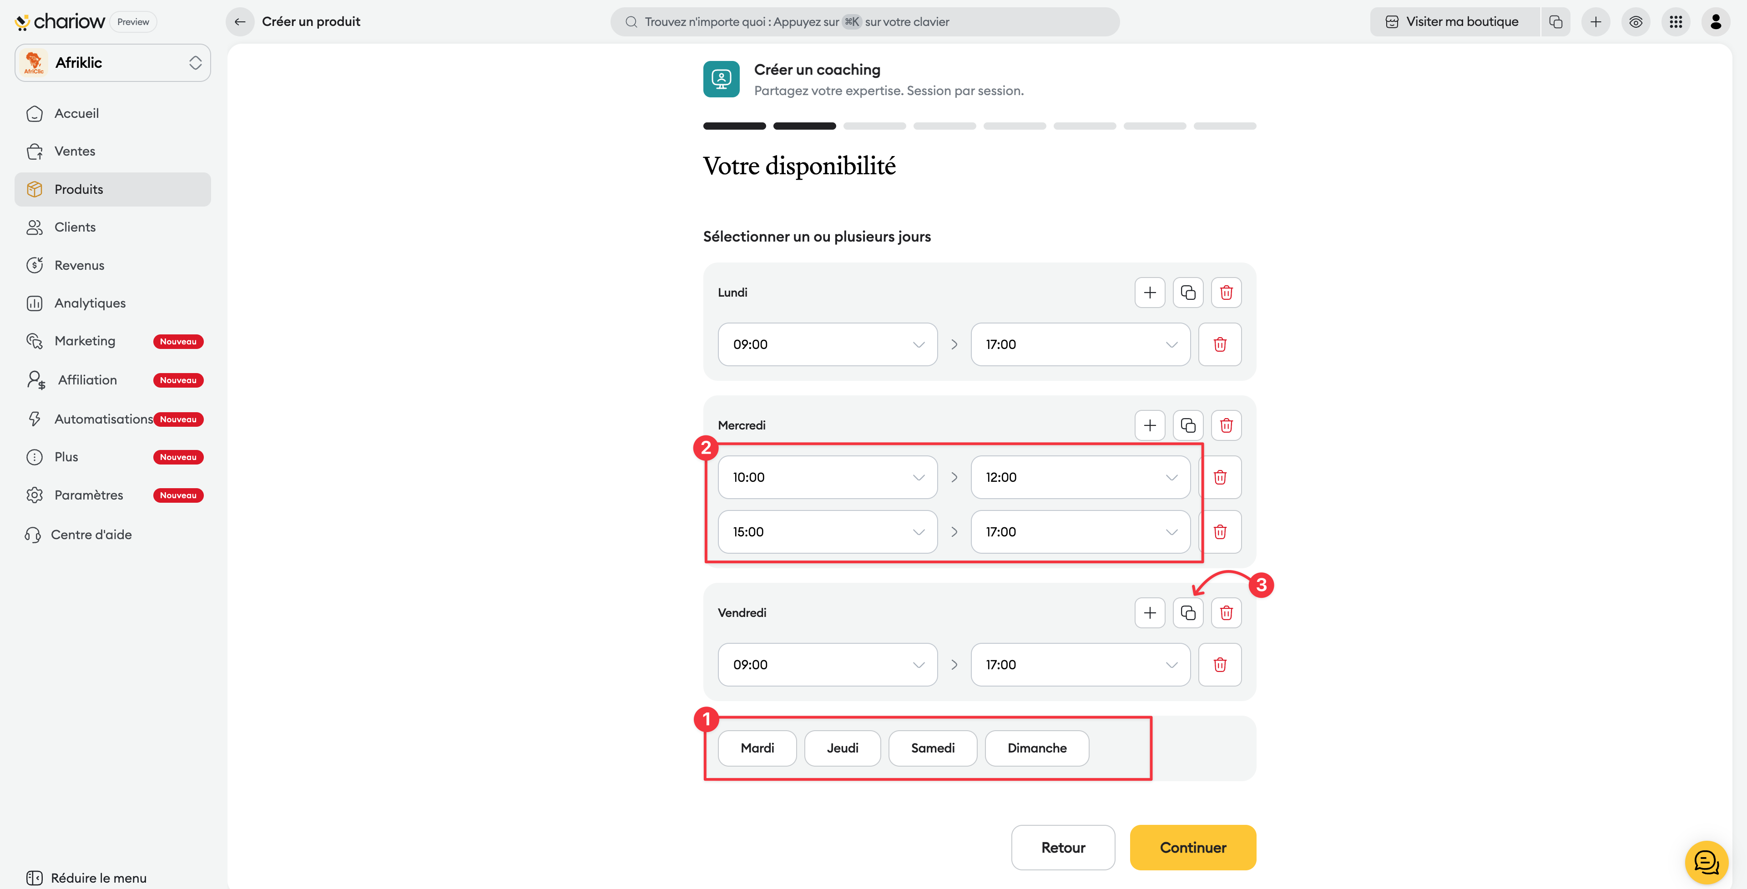The height and width of the screenshot is (889, 1747).
Task: Go to Ventes in sidebar
Action: (x=75, y=151)
